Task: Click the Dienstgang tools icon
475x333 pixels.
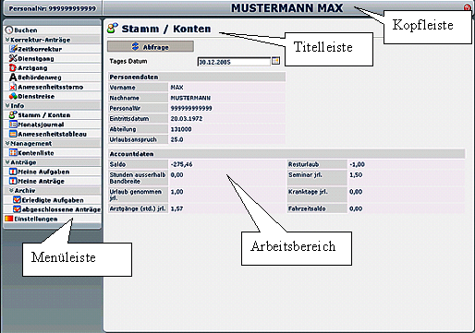Action: (x=13, y=58)
